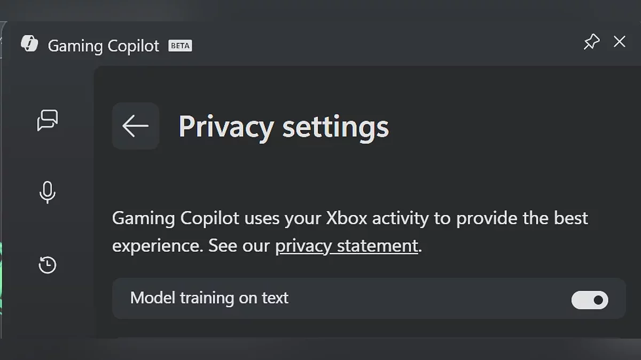Pin the Gaming Copilot window
Image resolution: width=641 pixels, height=360 pixels.
click(591, 42)
